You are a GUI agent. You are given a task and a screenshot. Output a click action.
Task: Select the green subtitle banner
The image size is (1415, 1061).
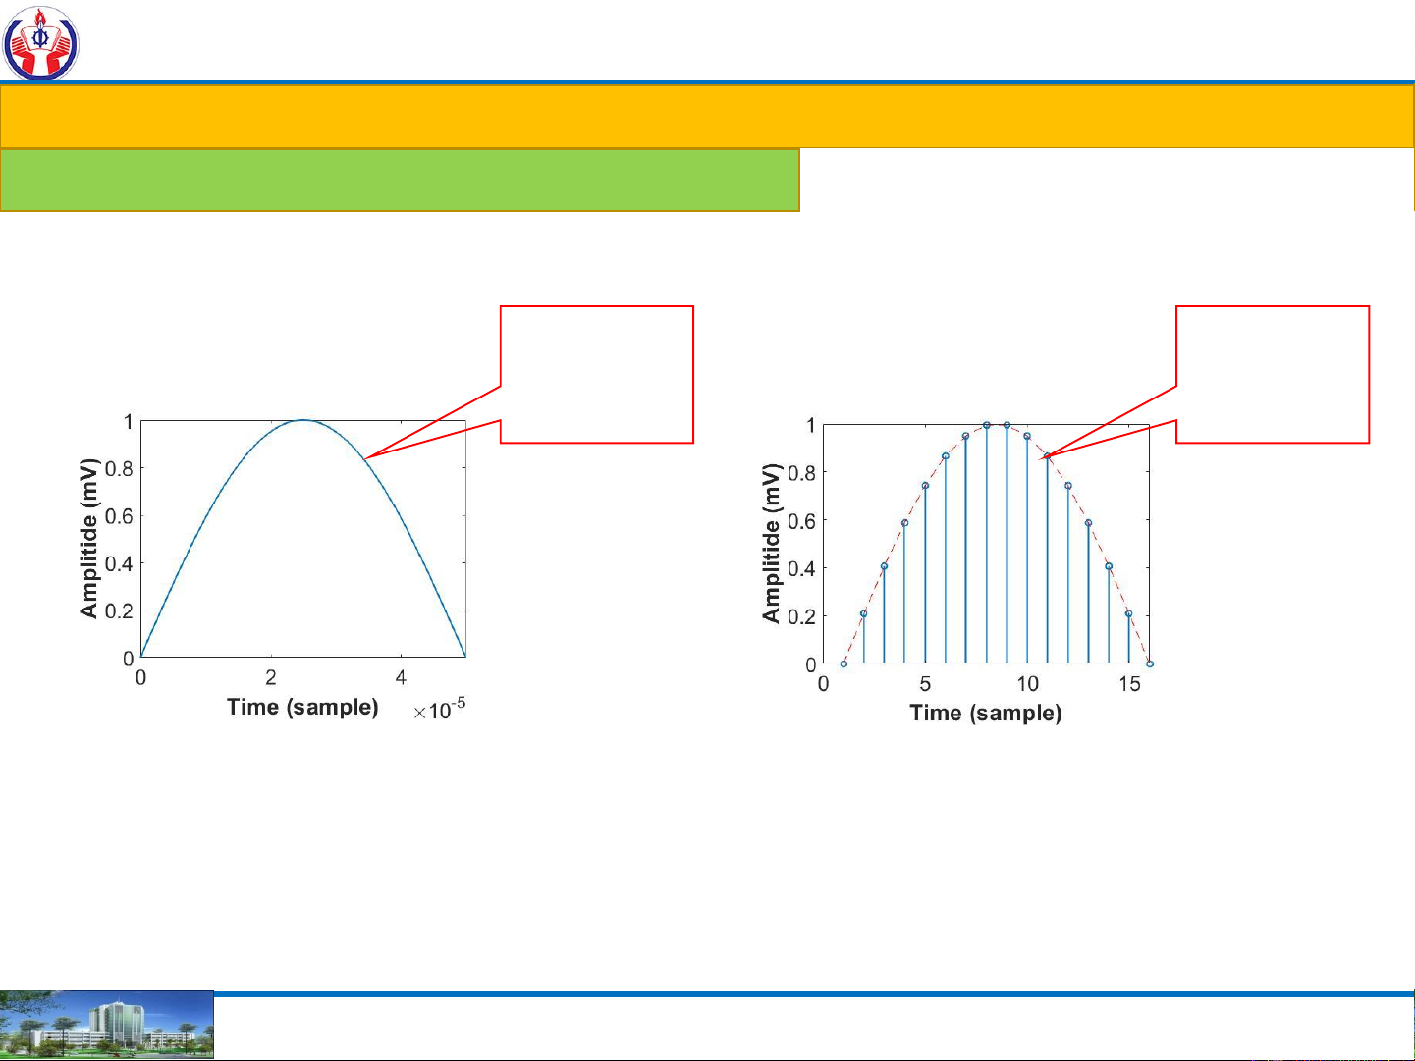click(x=400, y=180)
